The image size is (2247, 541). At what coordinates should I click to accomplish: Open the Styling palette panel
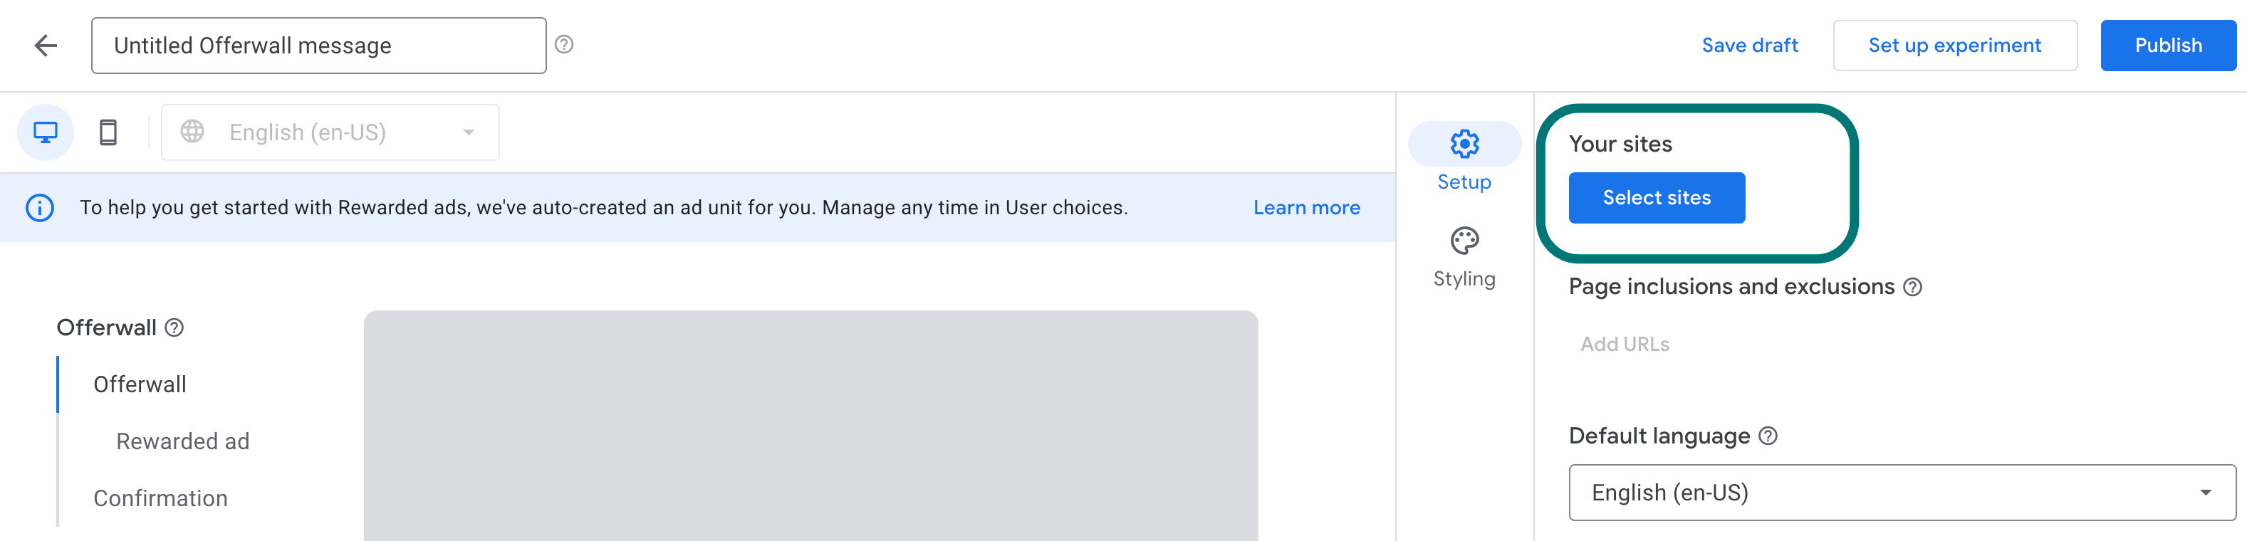(x=1464, y=240)
